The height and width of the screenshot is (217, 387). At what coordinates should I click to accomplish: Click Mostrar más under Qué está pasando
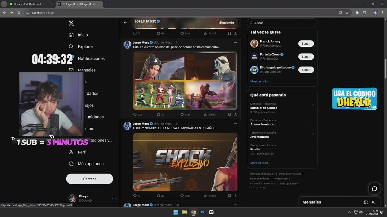click(259, 163)
